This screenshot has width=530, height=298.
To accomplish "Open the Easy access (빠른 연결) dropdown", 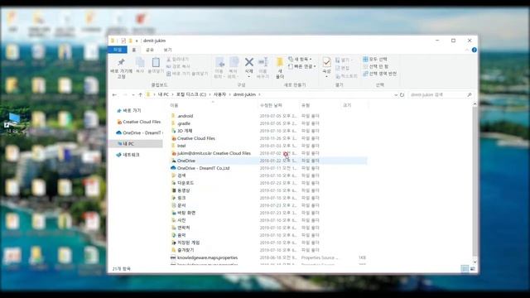I will [x=302, y=66].
